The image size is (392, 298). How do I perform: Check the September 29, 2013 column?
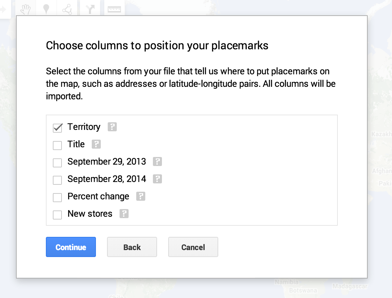click(x=57, y=163)
